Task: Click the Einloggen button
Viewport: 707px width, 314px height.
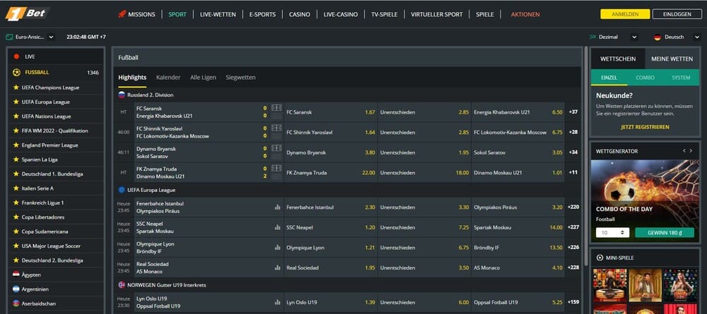Action: pyautogui.click(x=677, y=14)
